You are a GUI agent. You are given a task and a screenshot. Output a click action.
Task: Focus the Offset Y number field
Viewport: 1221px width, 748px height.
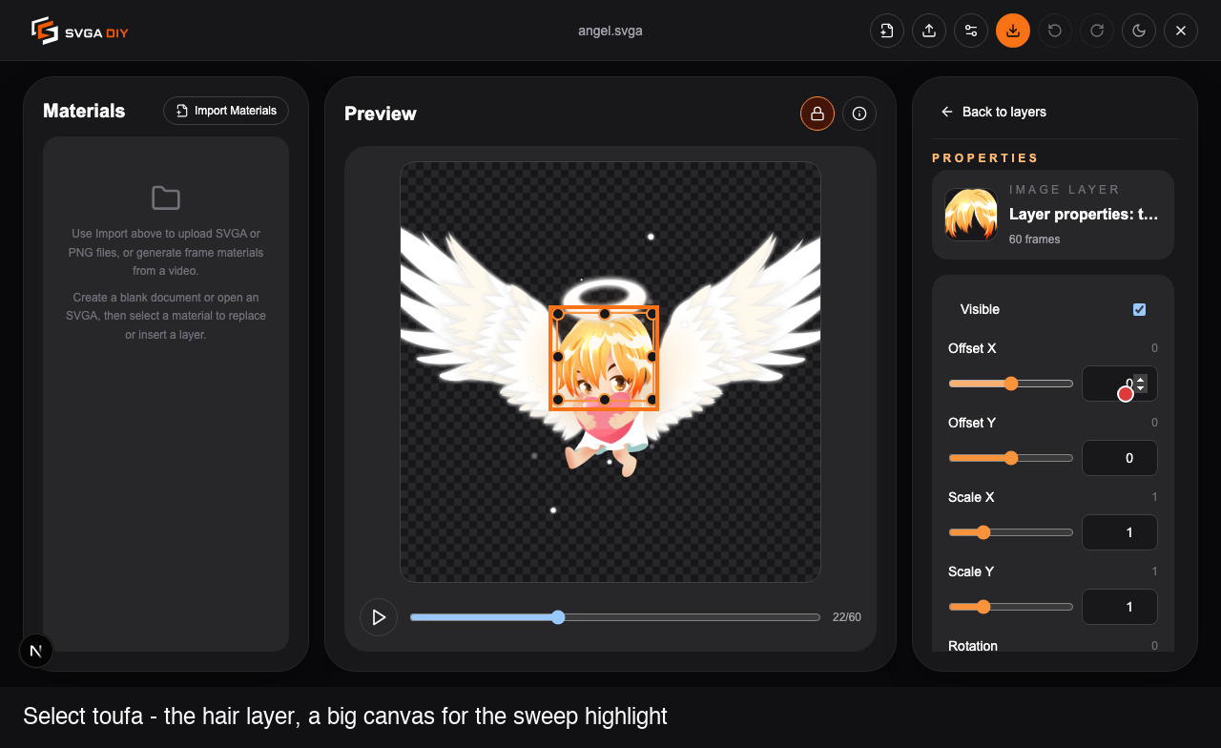[1120, 458]
